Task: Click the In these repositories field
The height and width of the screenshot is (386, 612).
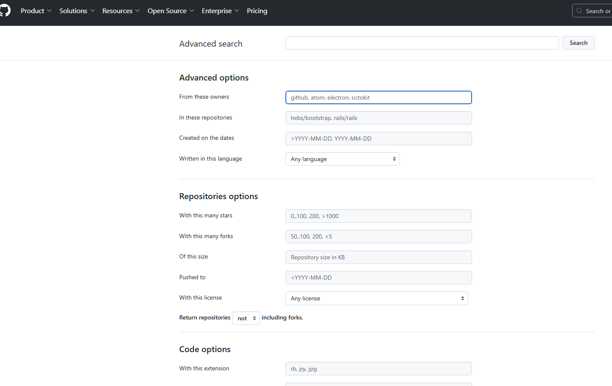Action: [378, 118]
